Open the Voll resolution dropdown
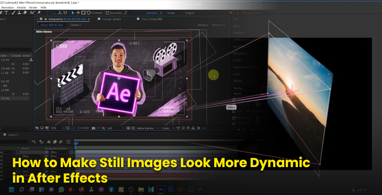382x195 pixels. tap(116, 128)
